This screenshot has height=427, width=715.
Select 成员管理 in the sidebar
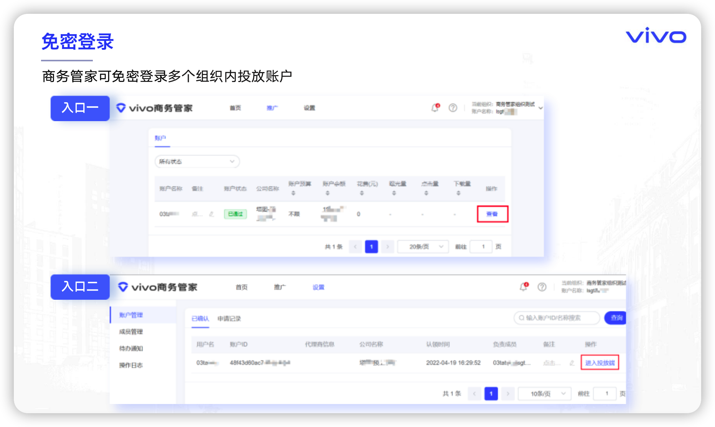click(x=131, y=332)
